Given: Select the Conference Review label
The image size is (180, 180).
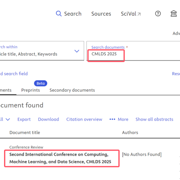Looking at the screenshot, I should point(26,147).
